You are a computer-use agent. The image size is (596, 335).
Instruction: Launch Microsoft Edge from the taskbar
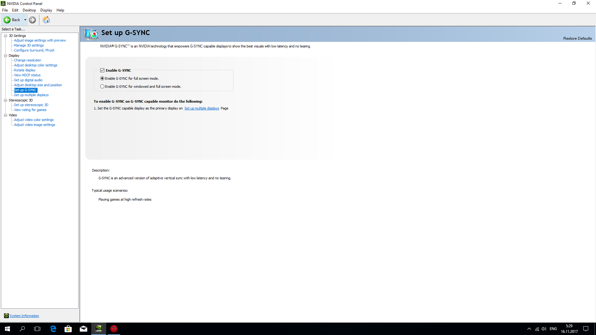point(53,329)
